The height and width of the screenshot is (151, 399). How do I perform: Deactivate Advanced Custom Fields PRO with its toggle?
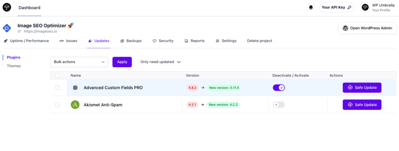(279, 88)
